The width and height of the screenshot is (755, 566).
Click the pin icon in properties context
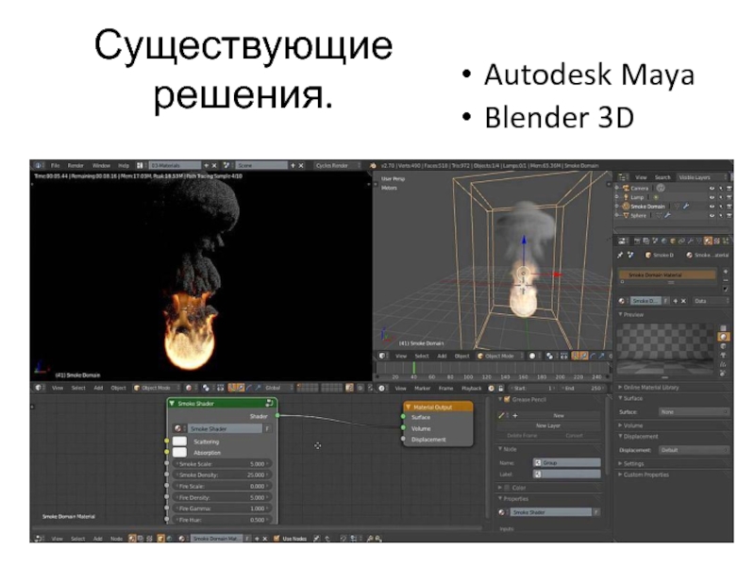[x=620, y=255]
